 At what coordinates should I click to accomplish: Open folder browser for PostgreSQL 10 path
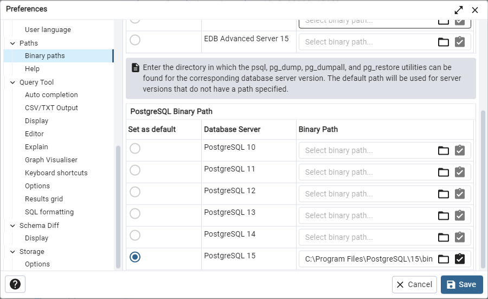pos(443,150)
